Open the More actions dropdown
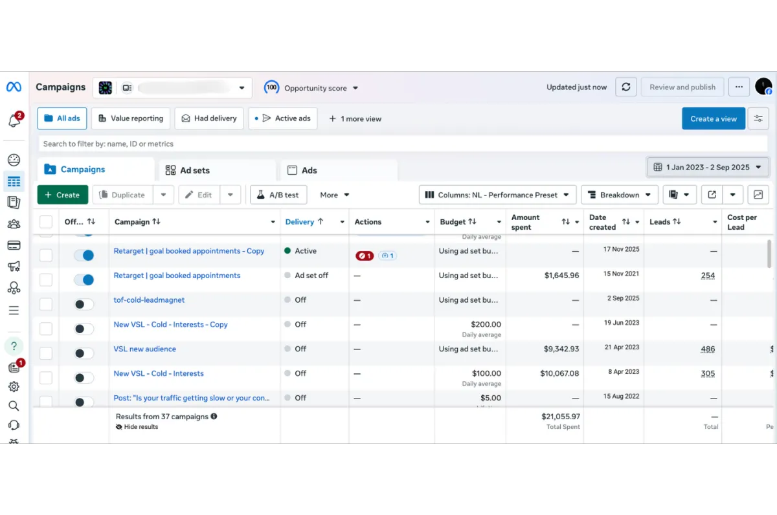Screen dimensions: 777x515 pyautogui.click(x=335, y=195)
